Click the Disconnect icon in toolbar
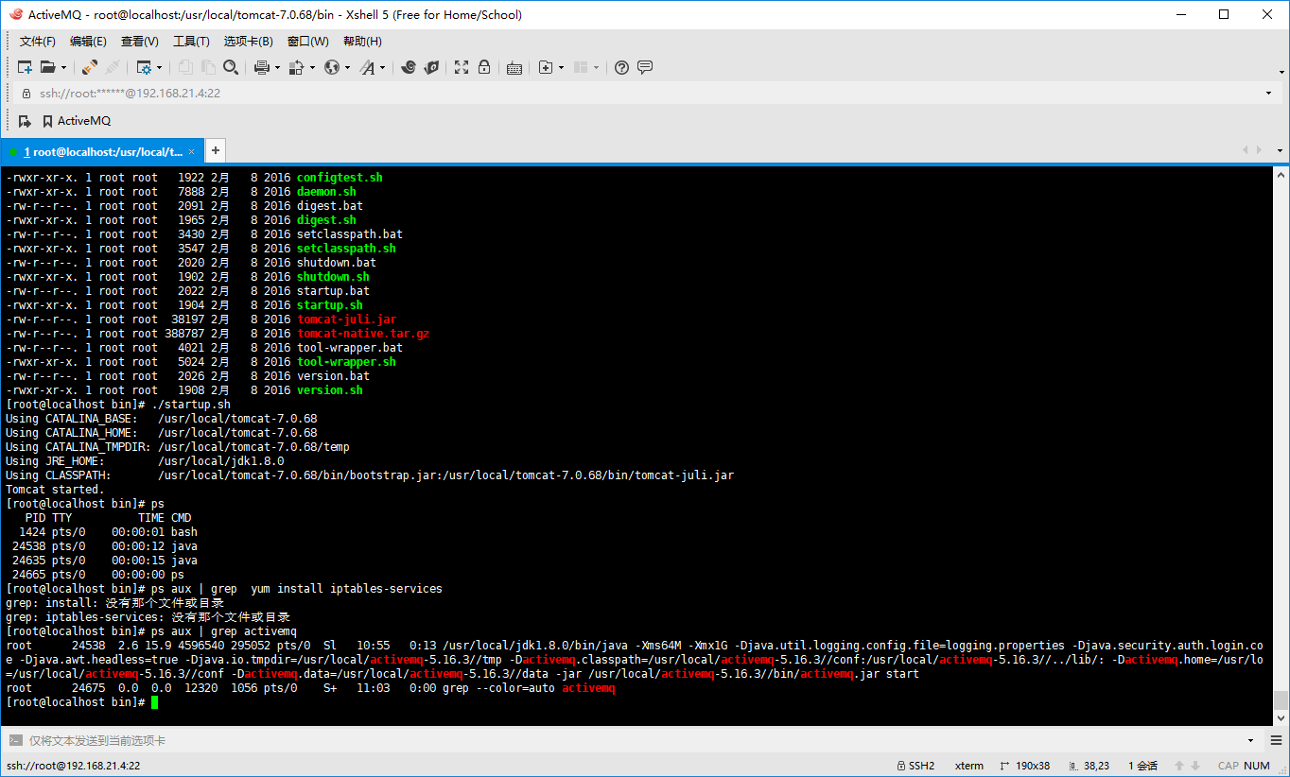The image size is (1290, 777). click(113, 67)
